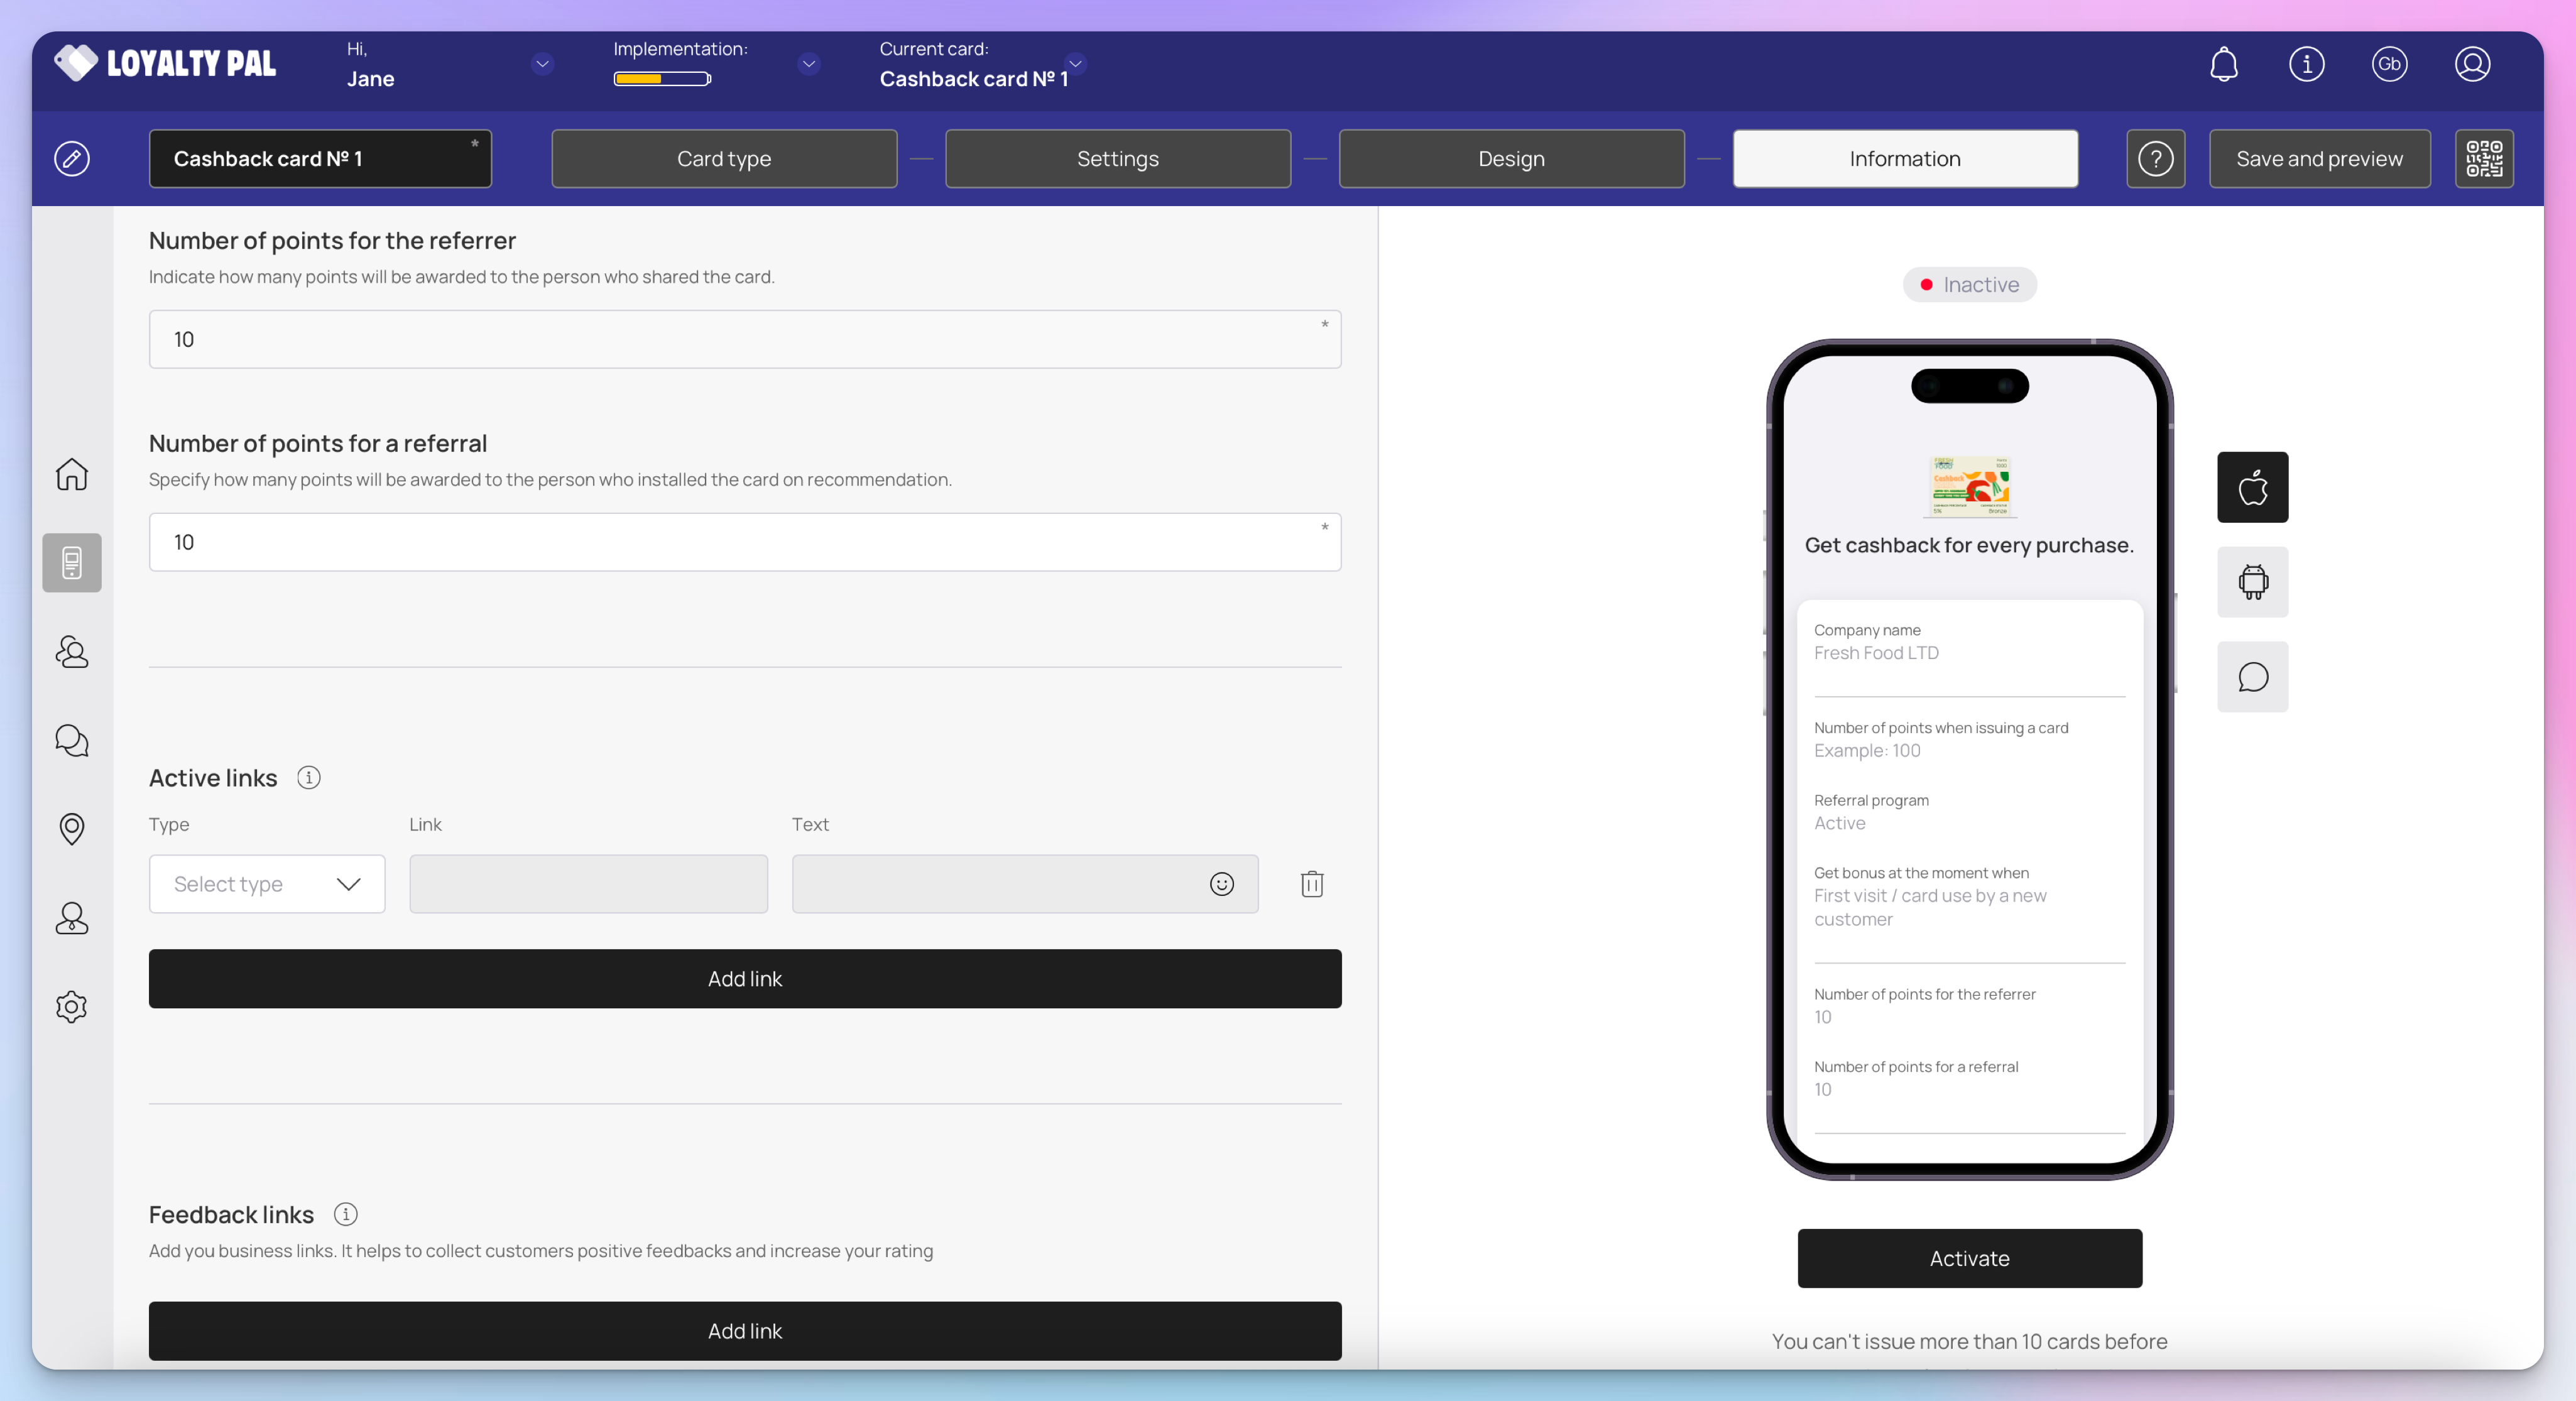Open the Select type dropdown

tap(267, 884)
